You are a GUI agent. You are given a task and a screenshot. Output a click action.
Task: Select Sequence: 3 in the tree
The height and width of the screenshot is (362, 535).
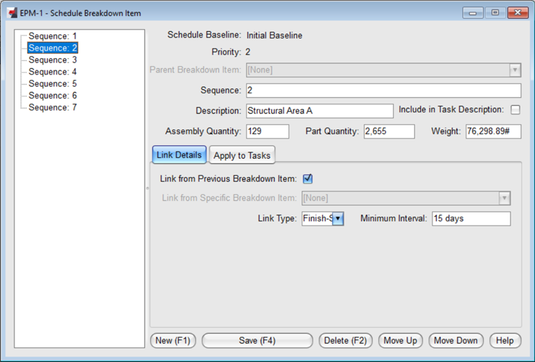[x=52, y=60]
